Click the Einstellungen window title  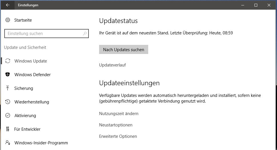click(28, 5)
